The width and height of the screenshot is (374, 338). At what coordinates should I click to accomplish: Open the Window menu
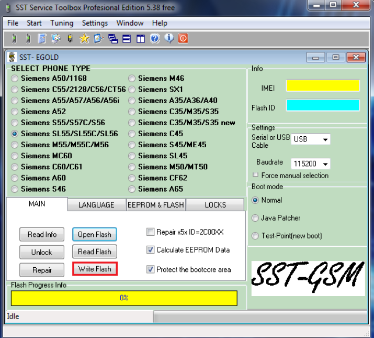click(130, 23)
